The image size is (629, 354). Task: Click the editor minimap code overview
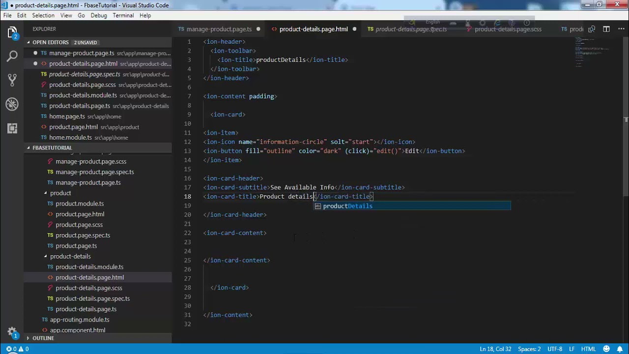pyautogui.click(x=593, y=52)
